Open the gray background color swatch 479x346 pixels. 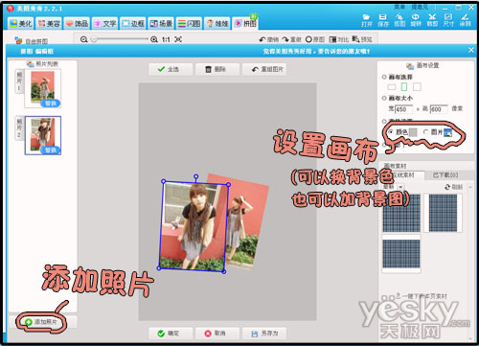click(413, 132)
